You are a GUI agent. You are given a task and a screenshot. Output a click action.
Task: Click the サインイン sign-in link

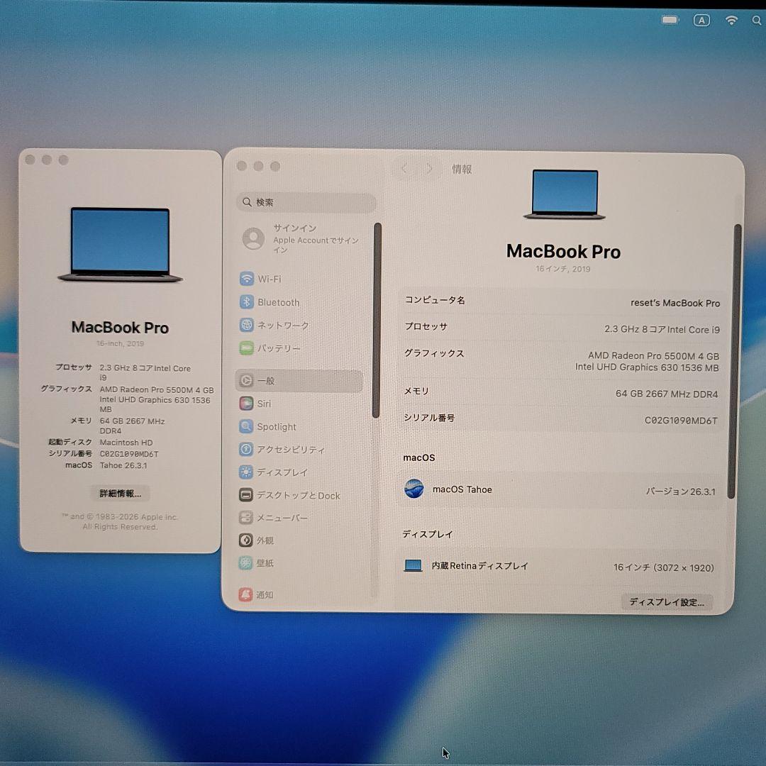pyautogui.click(x=294, y=228)
